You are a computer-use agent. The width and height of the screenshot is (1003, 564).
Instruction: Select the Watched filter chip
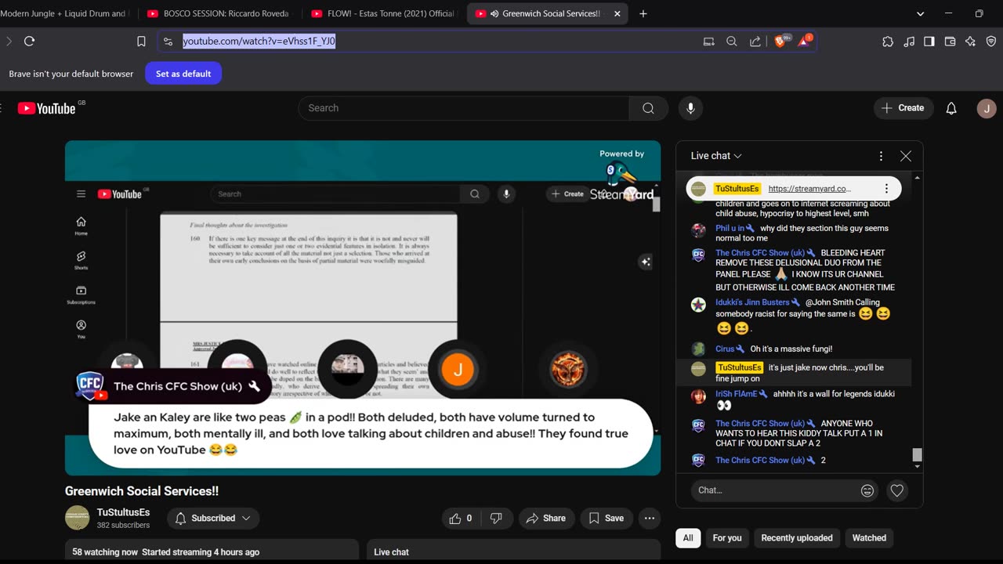869,538
